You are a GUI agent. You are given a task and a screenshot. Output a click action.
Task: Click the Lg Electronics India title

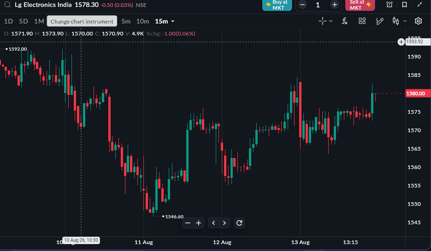click(43, 5)
